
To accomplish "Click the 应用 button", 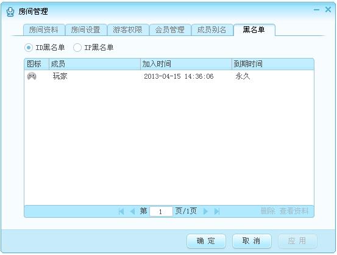I will pyautogui.click(x=297, y=241).
